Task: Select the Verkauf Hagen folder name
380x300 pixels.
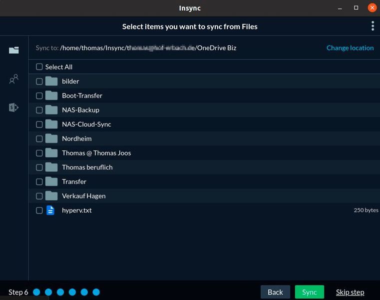Action: [84, 196]
